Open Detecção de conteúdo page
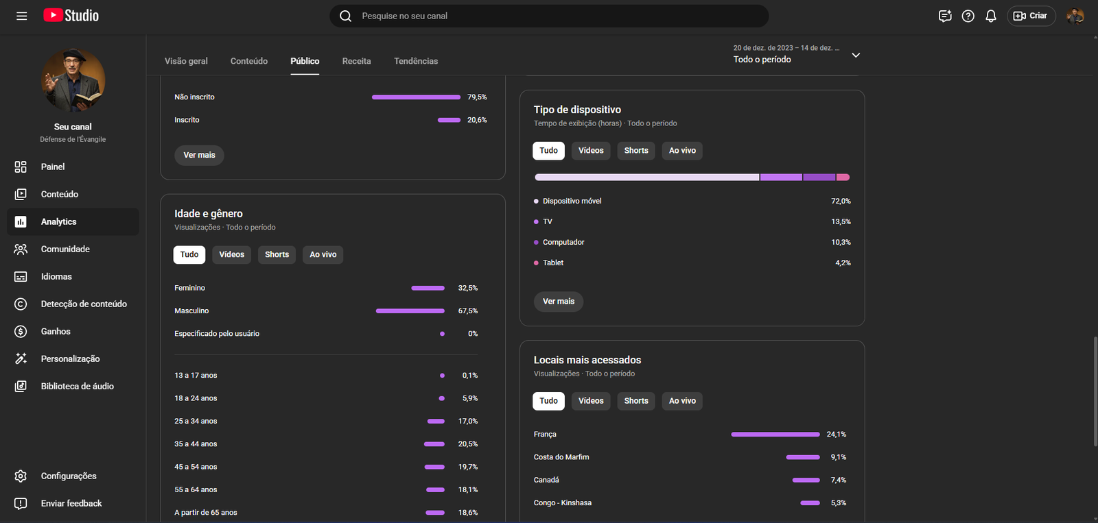This screenshot has width=1098, height=523. pyautogui.click(x=84, y=304)
